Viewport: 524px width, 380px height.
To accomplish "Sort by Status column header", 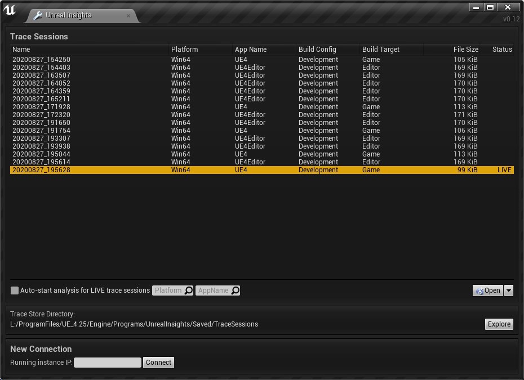I will click(x=498, y=50).
